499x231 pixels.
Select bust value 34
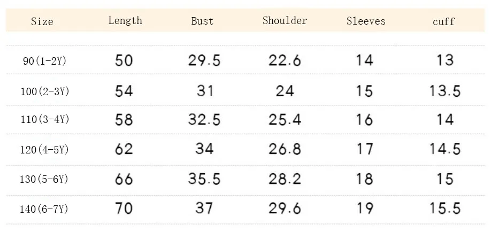pyautogui.click(x=204, y=149)
